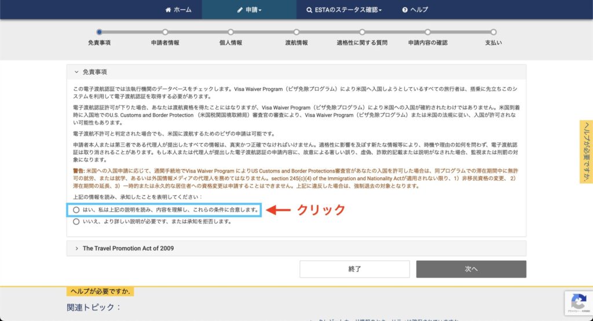Click the 渡航情報 progress step circle
The image size is (593, 321).
pyautogui.click(x=296, y=32)
